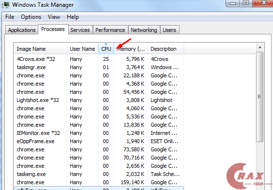The height and width of the screenshot is (190, 273).
Task: Select chrome.exe using 159,140 K memory
Action: [x=99, y=182]
